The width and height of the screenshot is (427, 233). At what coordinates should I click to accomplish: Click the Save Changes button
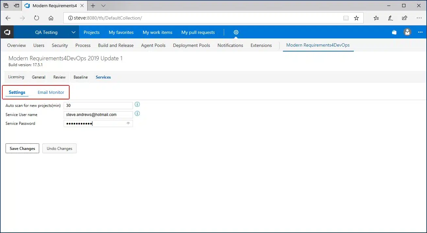[x=22, y=149]
